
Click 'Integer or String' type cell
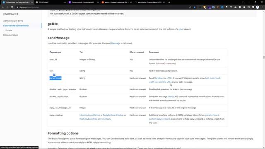(87, 60)
